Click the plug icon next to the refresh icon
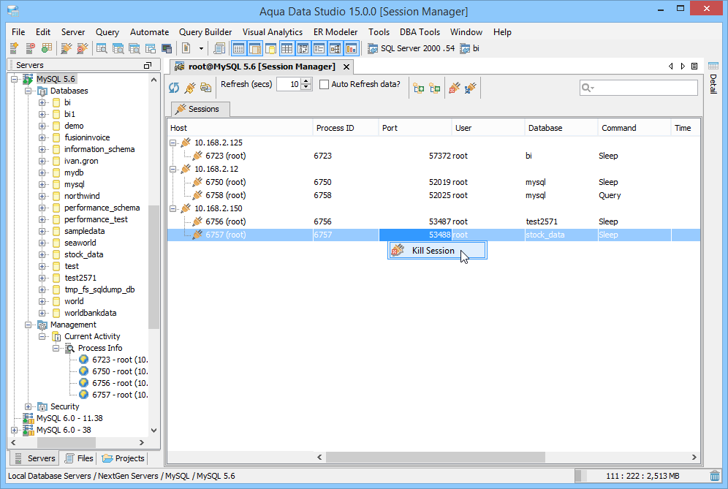Image resolution: width=728 pixels, height=489 pixels. 190,87
